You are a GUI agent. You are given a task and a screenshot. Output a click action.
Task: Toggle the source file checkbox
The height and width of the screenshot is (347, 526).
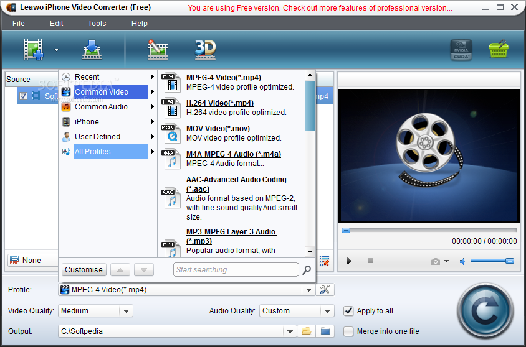coord(23,96)
